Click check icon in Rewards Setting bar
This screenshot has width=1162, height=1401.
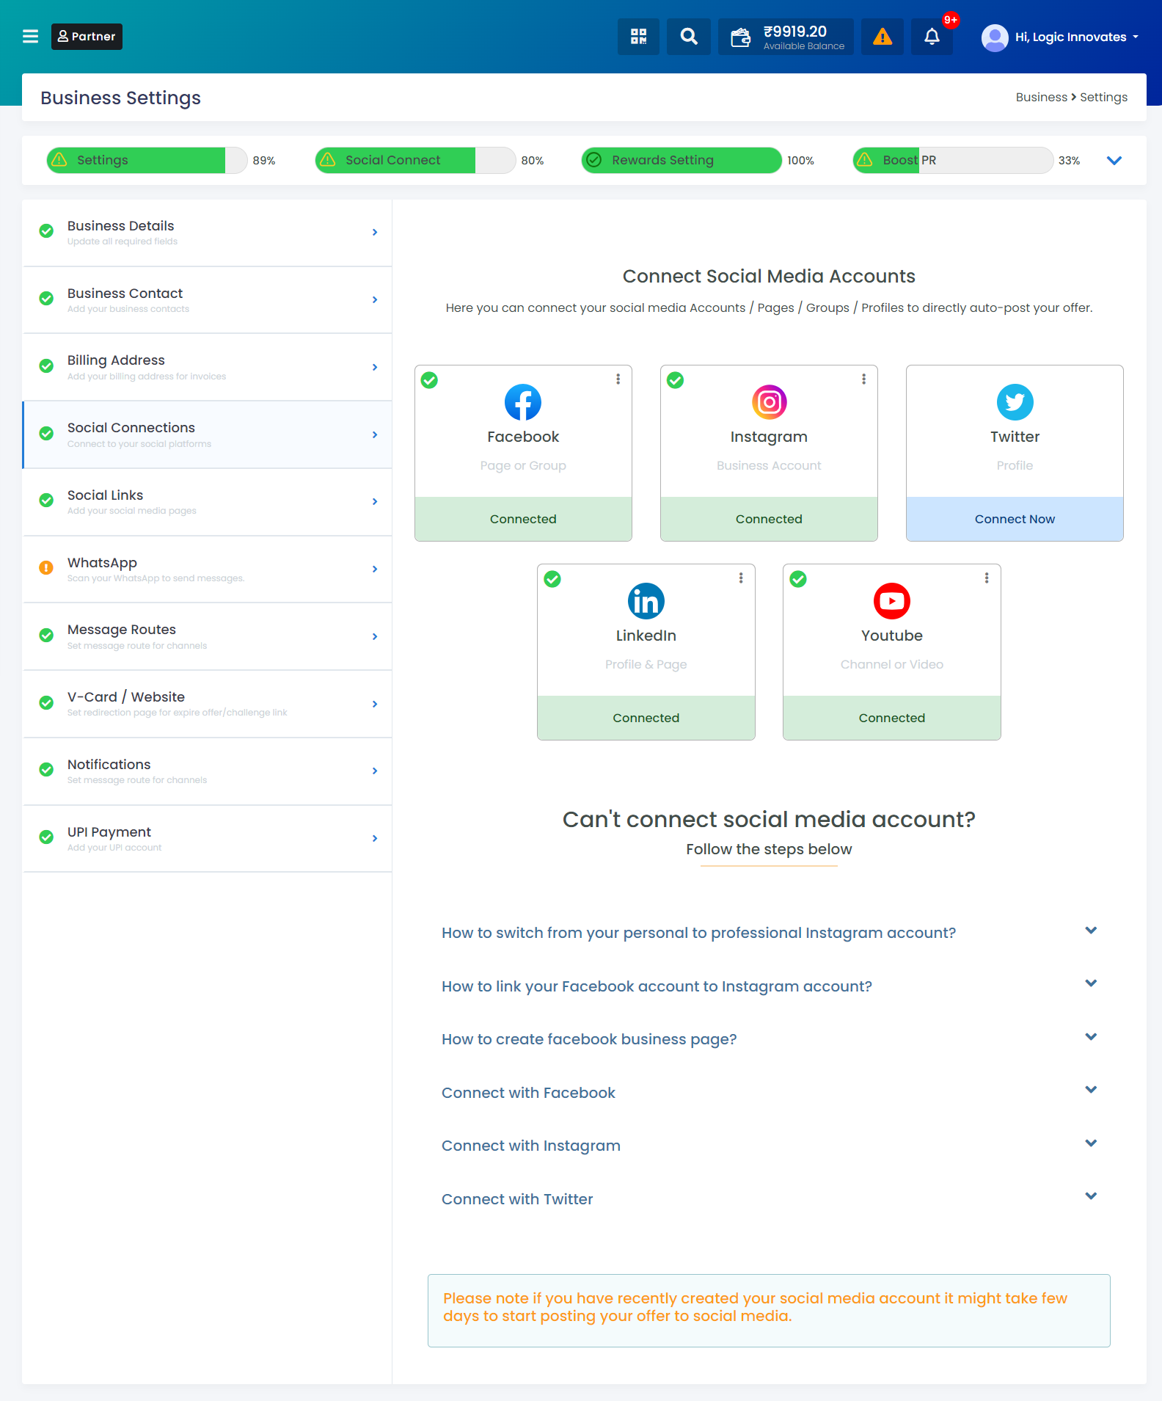594,160
